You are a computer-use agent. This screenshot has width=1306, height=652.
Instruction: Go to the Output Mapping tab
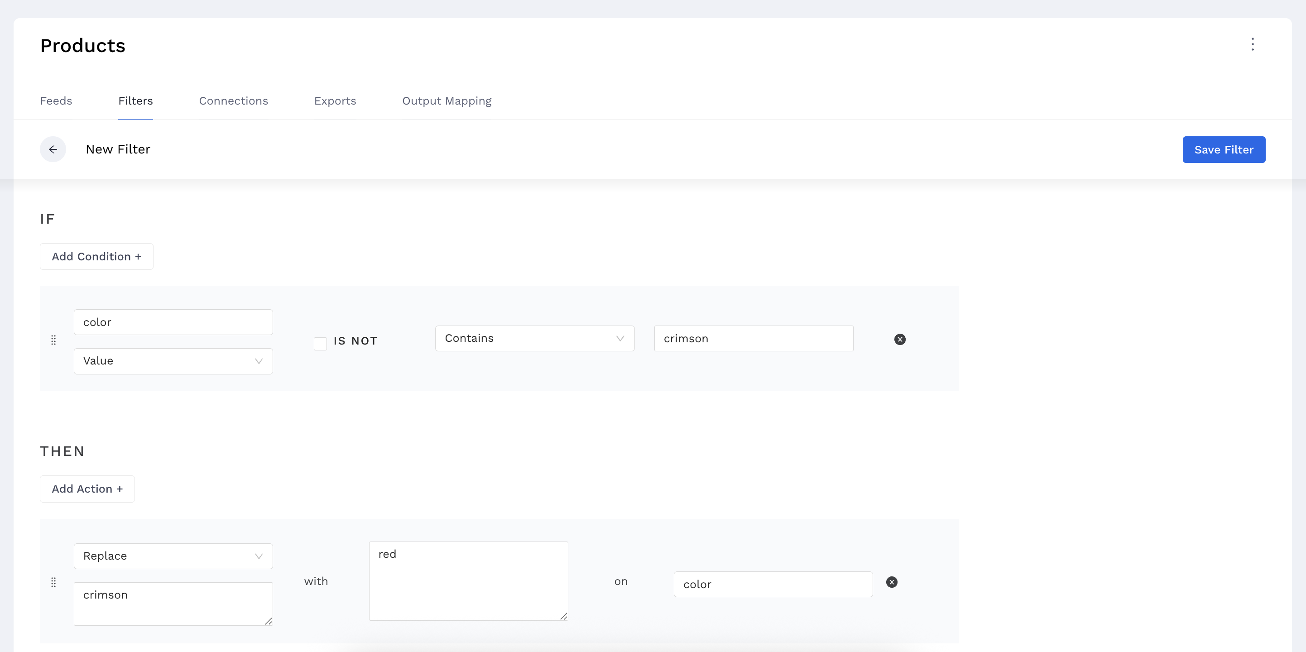(446, 101)
